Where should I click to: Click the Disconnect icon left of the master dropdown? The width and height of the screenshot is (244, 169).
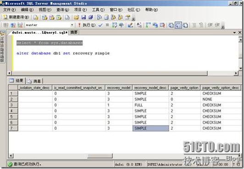[x=13, y=25]
